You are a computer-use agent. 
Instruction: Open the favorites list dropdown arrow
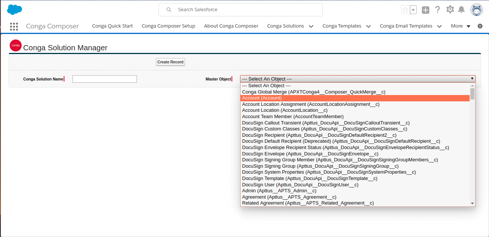pos(413,10)
